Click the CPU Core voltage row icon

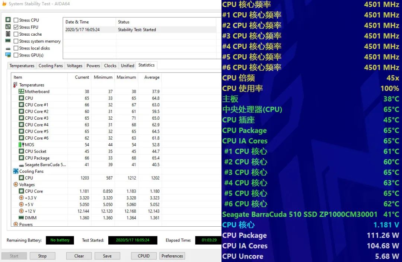(21, 191)
